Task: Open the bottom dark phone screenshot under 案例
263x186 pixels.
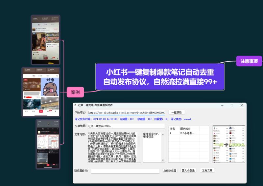Action: coord(48,144)
